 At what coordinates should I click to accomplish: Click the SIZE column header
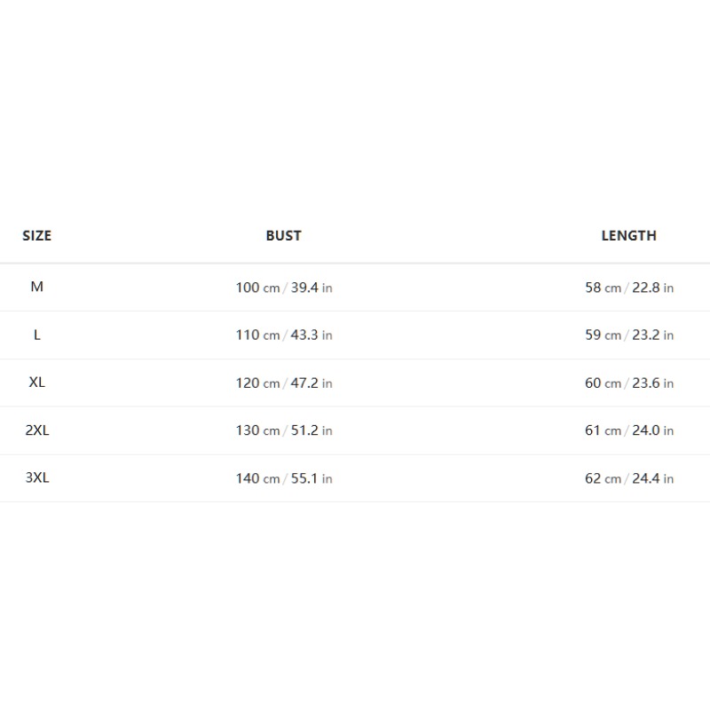click(36, 235)
